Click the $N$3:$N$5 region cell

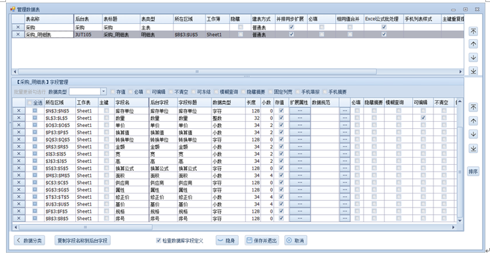pos(60,110)
